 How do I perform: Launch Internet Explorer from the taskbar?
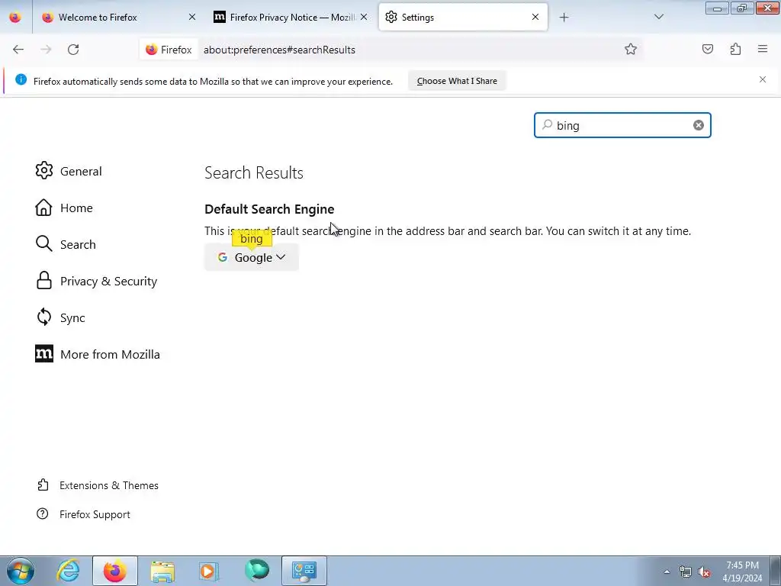coord(68,571)
